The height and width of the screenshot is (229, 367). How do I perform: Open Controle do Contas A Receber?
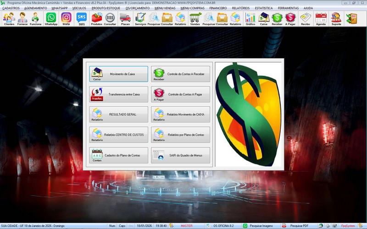tap(180, 74)
